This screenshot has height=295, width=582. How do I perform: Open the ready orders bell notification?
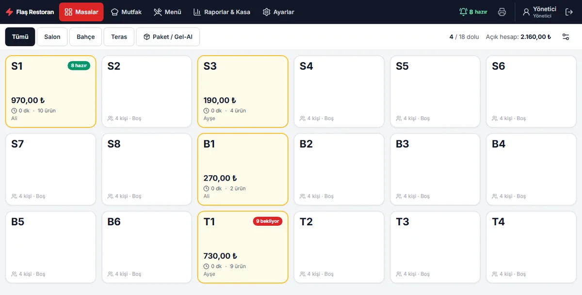pyautogui.click(x=473, y=12)
